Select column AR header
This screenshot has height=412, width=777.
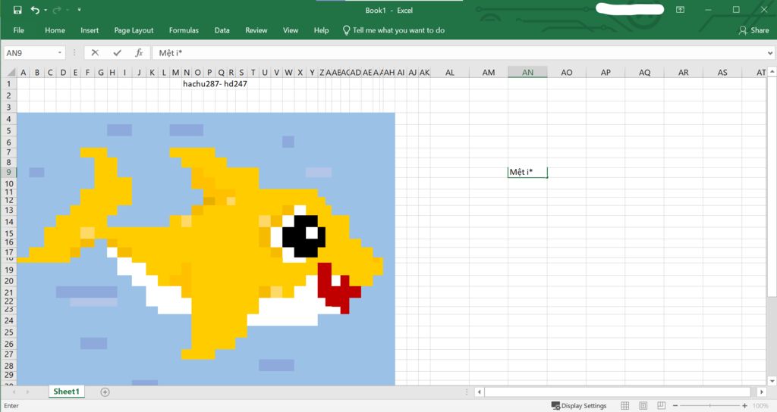point(684,72)
